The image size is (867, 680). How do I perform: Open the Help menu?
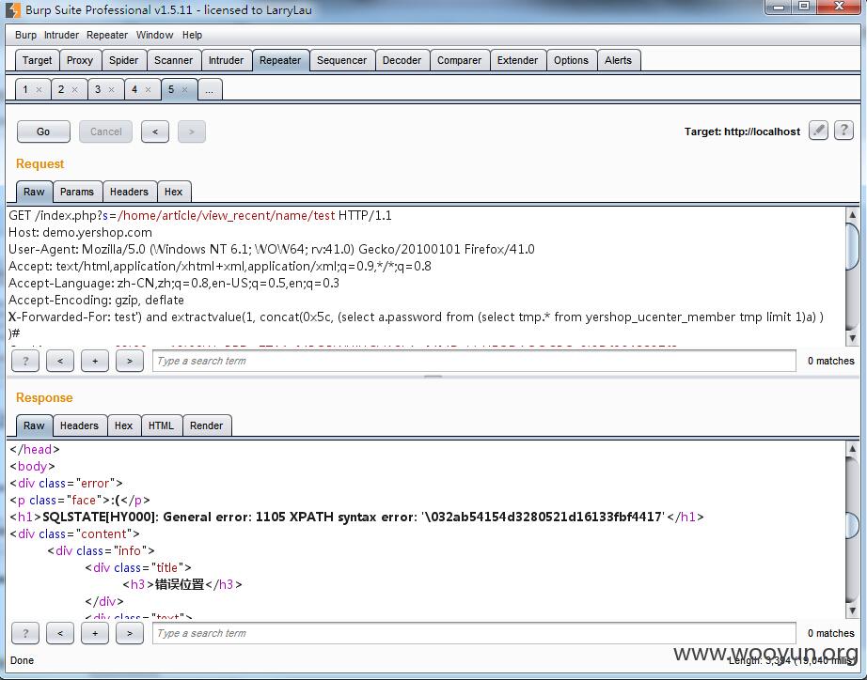(192, 35)
